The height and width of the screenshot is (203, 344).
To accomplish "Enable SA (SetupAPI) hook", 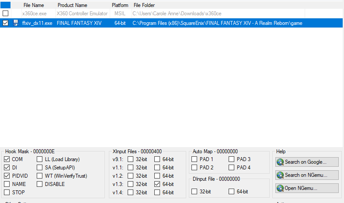I will (x=39, y=168).
